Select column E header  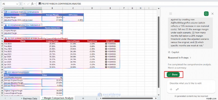(x=110, y=8)
